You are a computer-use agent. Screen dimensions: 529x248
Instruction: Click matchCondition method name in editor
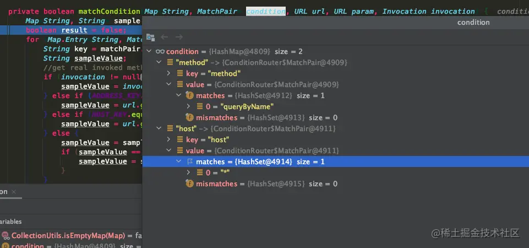110,12
